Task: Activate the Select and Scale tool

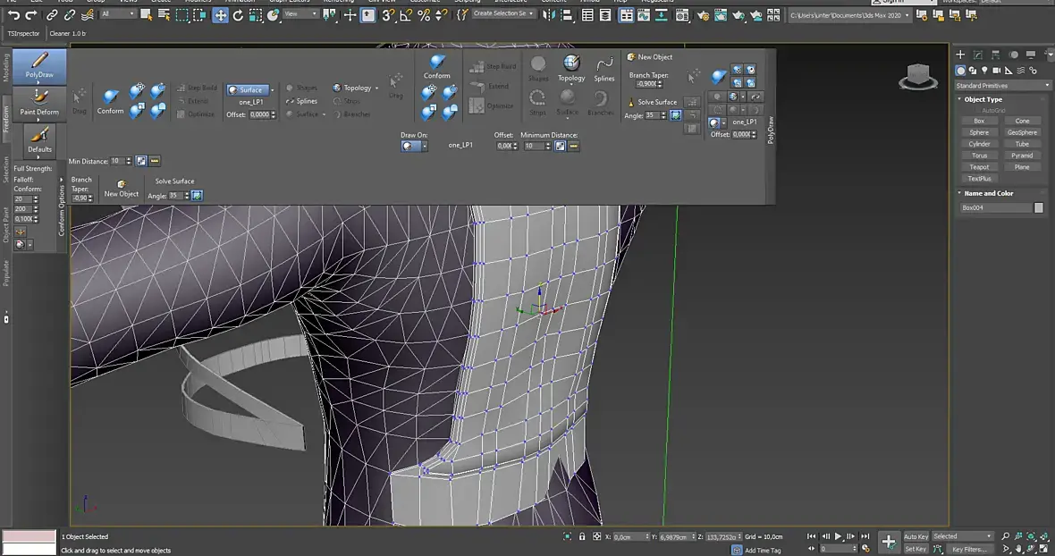Action: pos(256,15)
